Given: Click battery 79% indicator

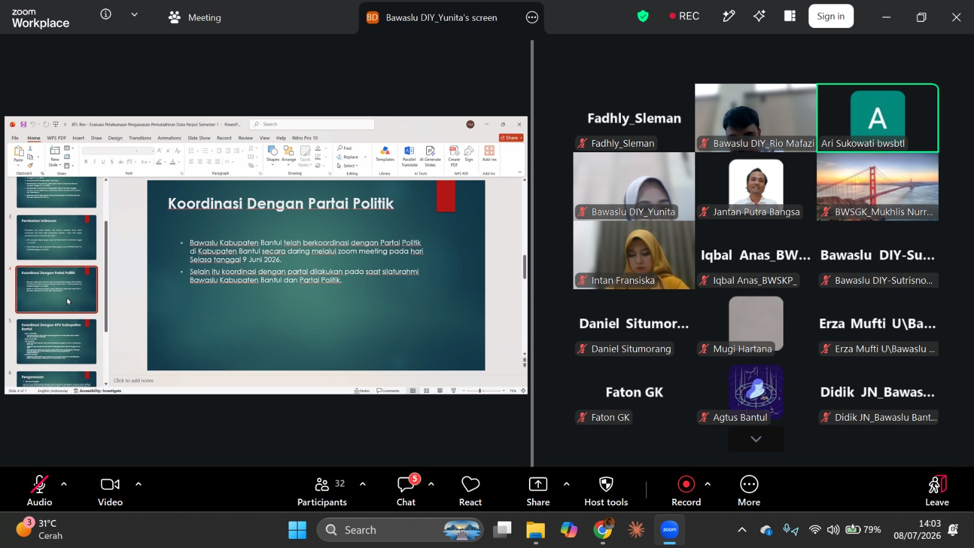Looking at the screenshot, I should click(x=864, y=530).
